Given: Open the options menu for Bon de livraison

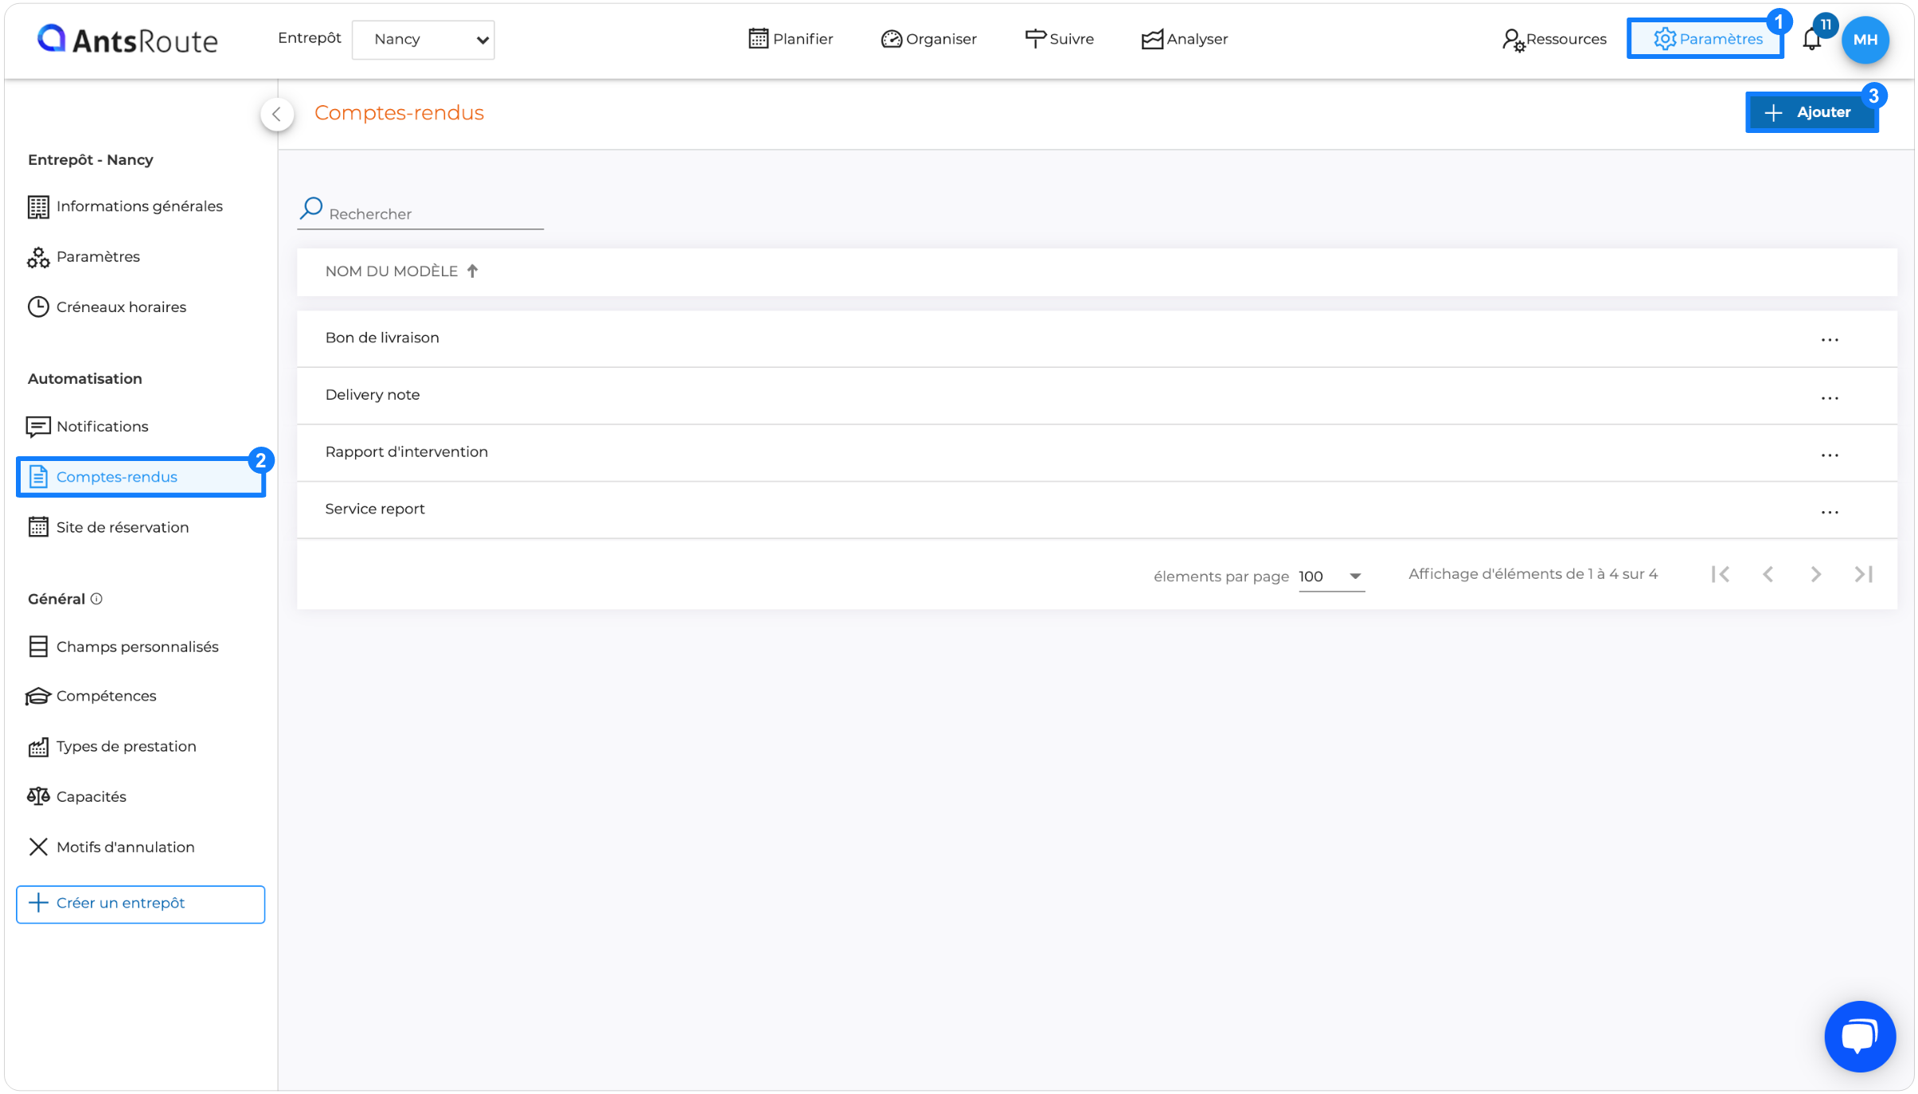Looking at the screenshot, I should [x=1829, y=340].
